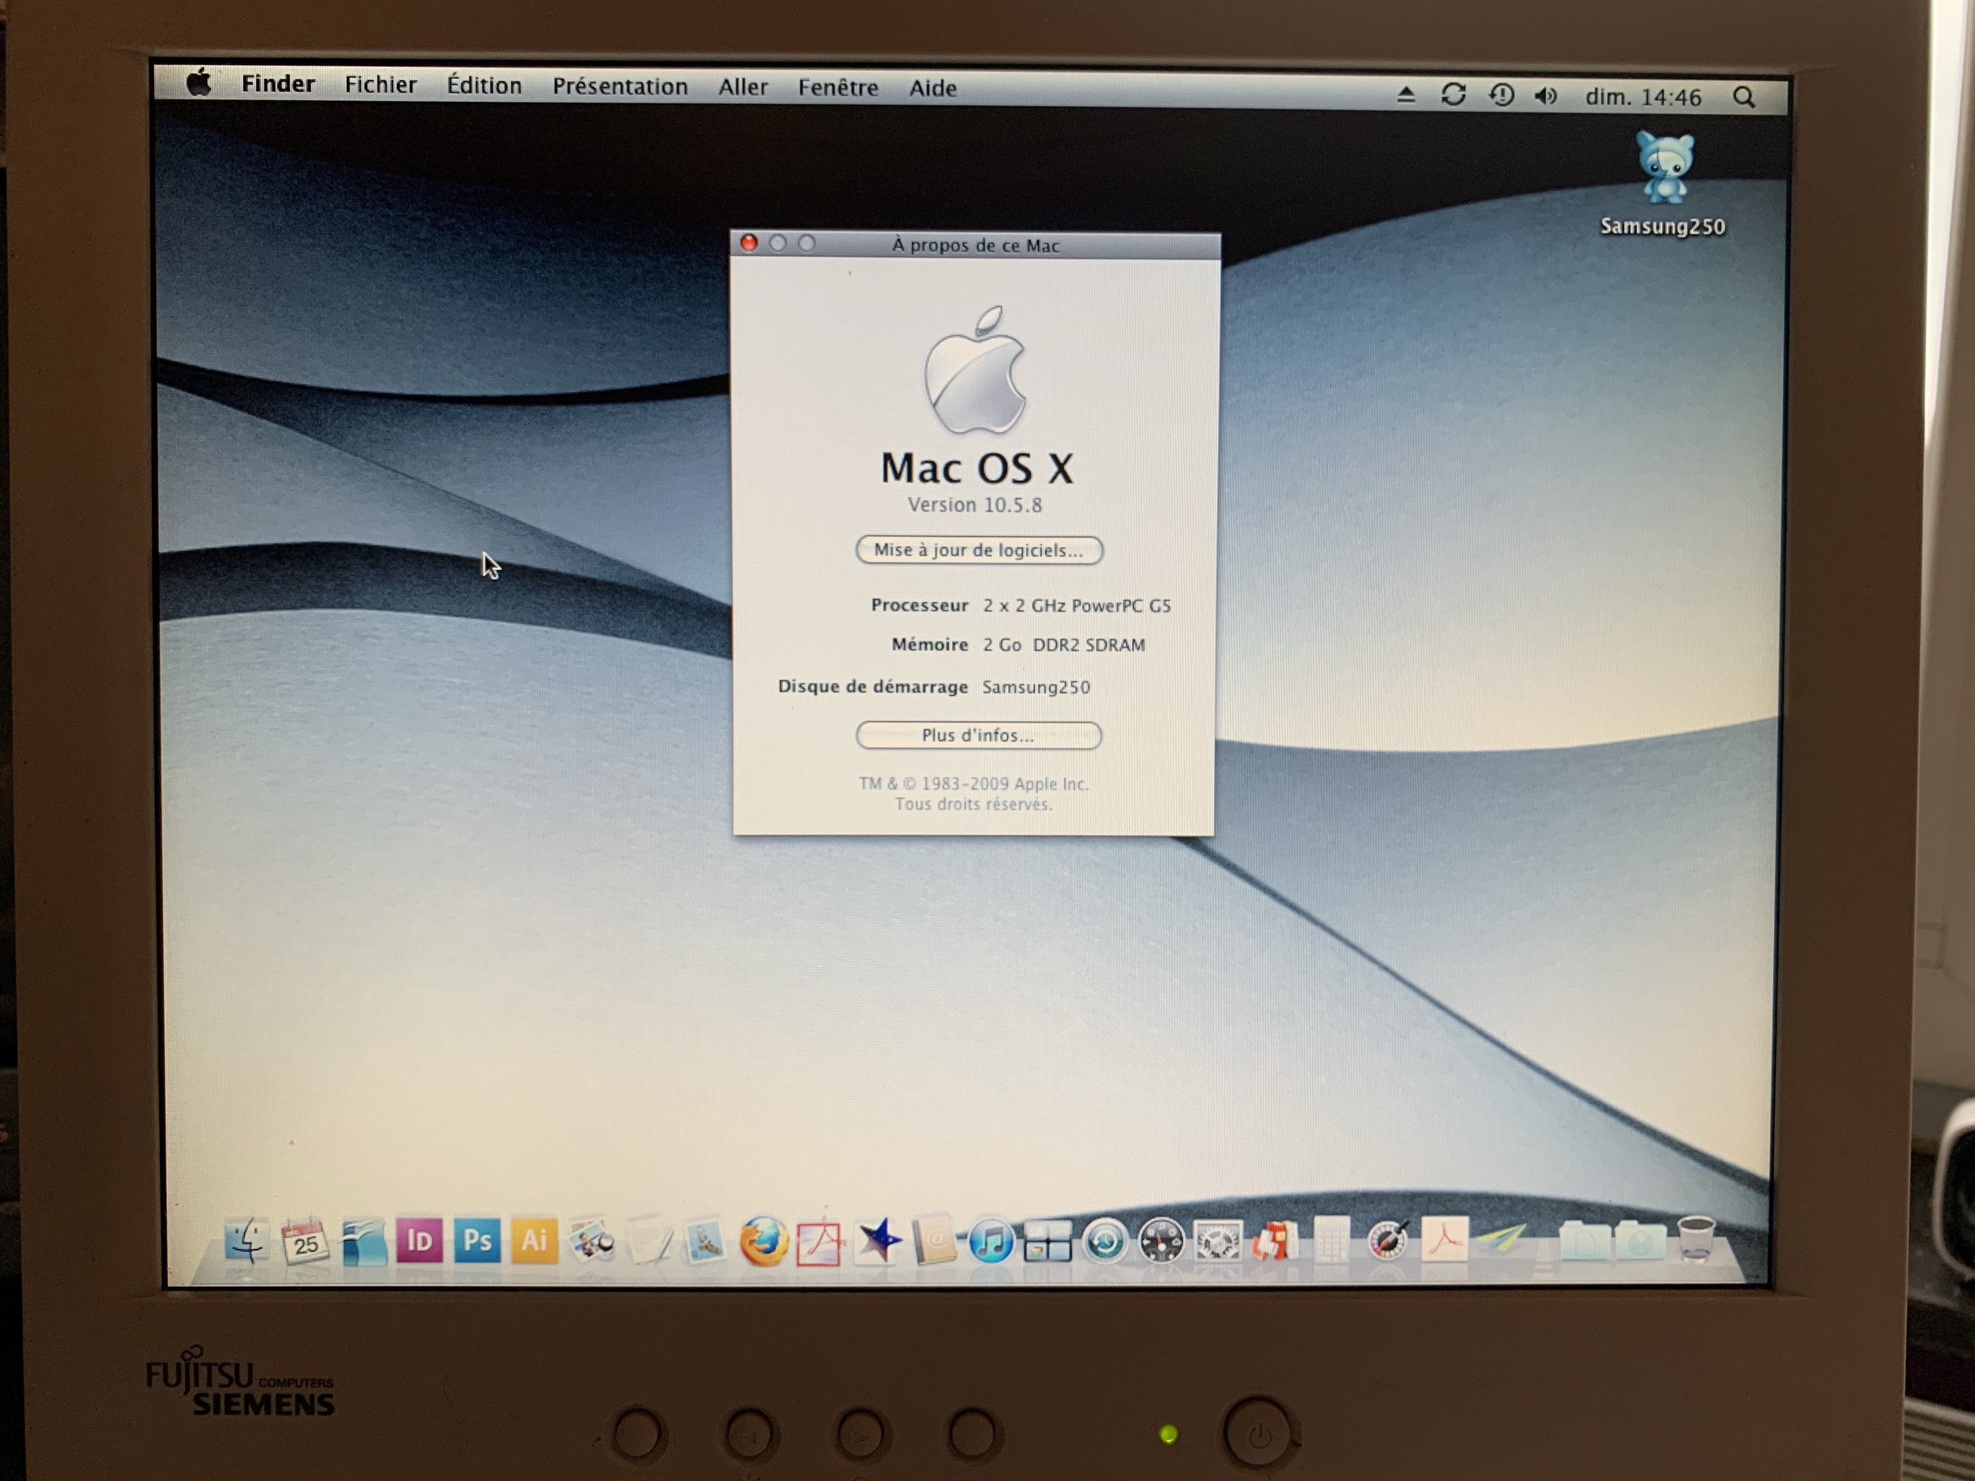Click the Mac OS X heading text
This screenshot has width=1975, height=1481.
point(977,468)
